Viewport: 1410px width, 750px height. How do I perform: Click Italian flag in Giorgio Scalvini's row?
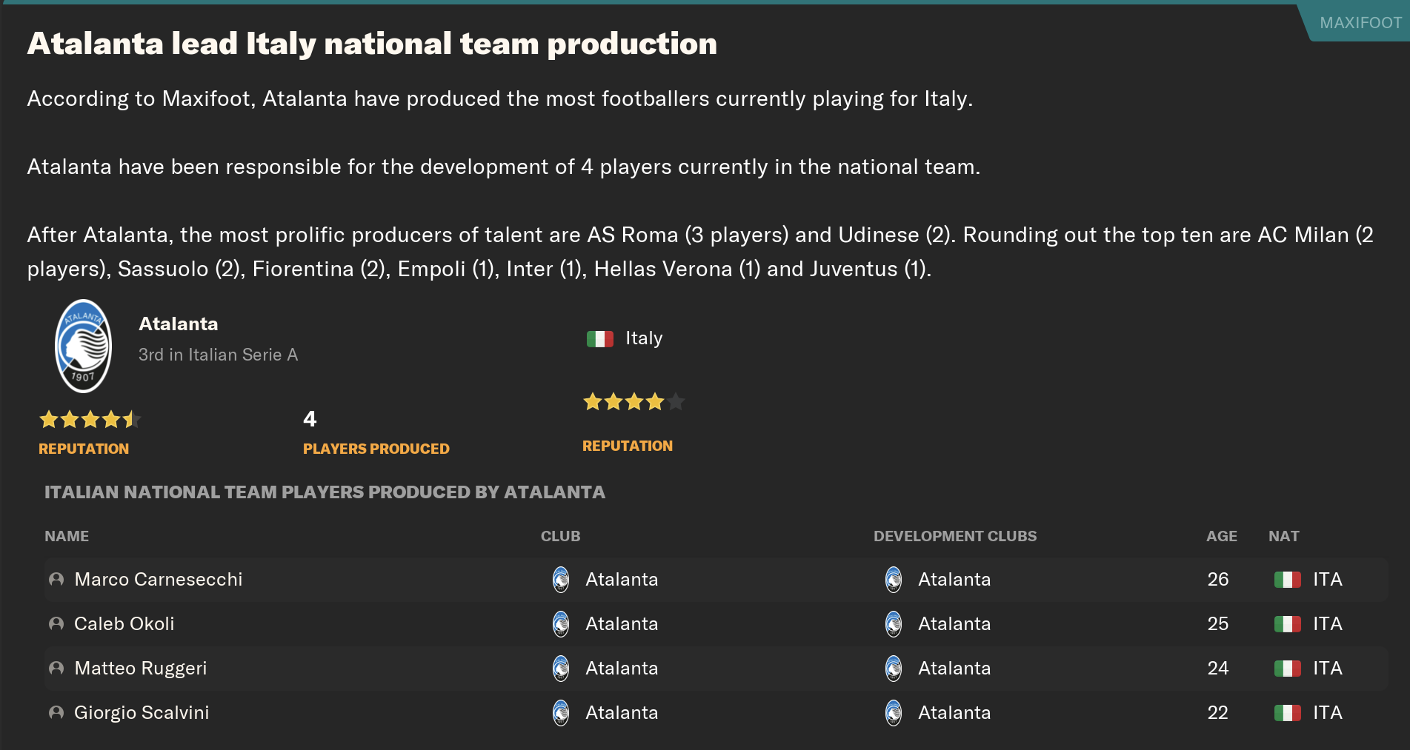pyautogui.click(x=1287, y=713)
